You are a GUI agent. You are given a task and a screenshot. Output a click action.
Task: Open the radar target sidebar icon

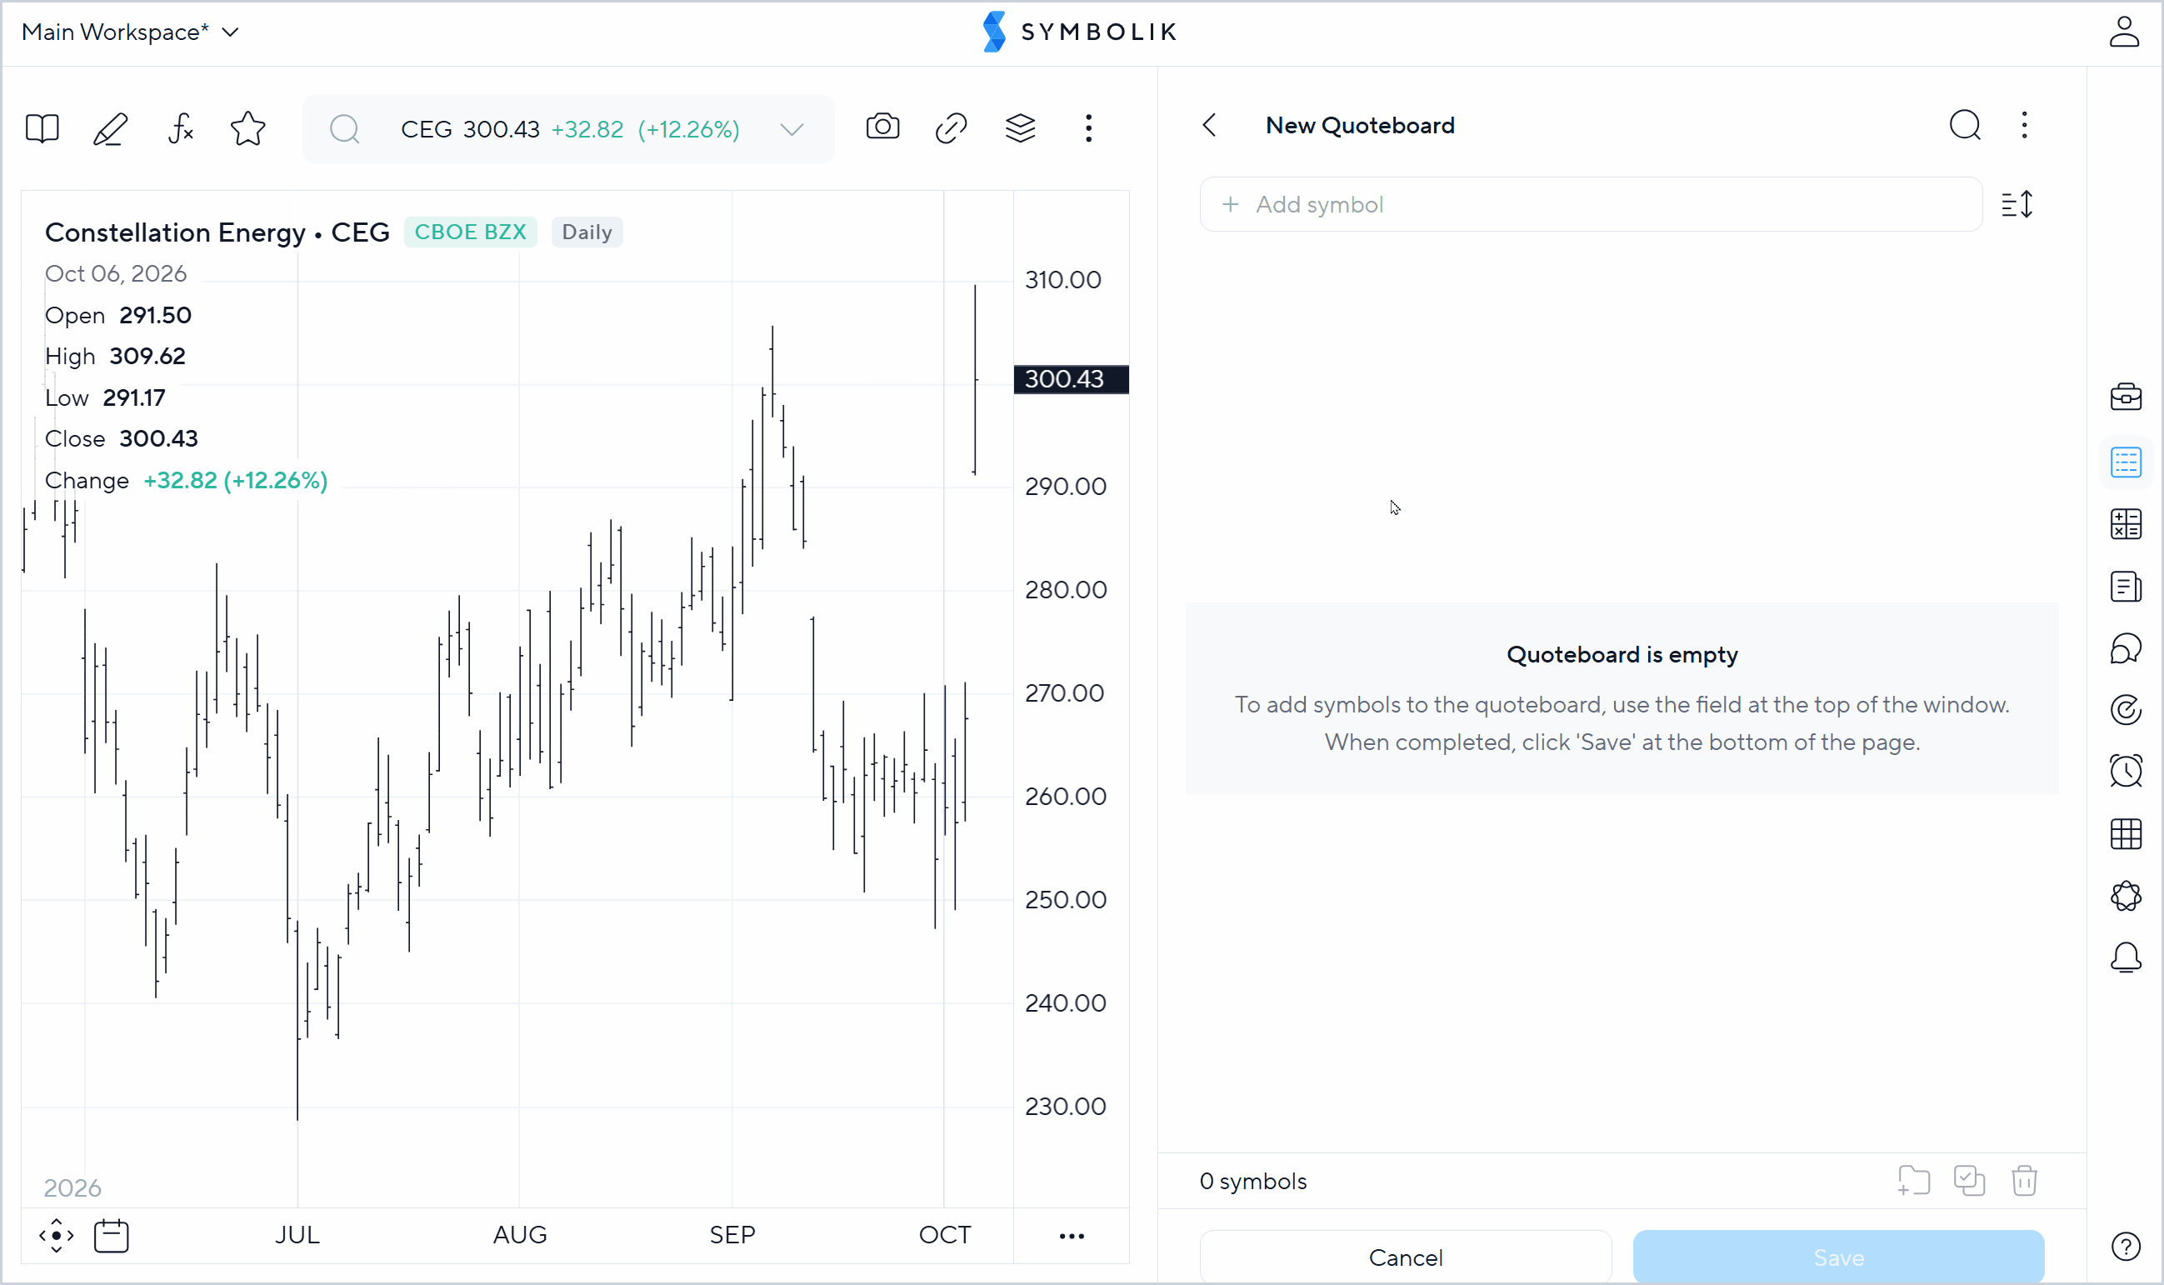[2126, 711]
